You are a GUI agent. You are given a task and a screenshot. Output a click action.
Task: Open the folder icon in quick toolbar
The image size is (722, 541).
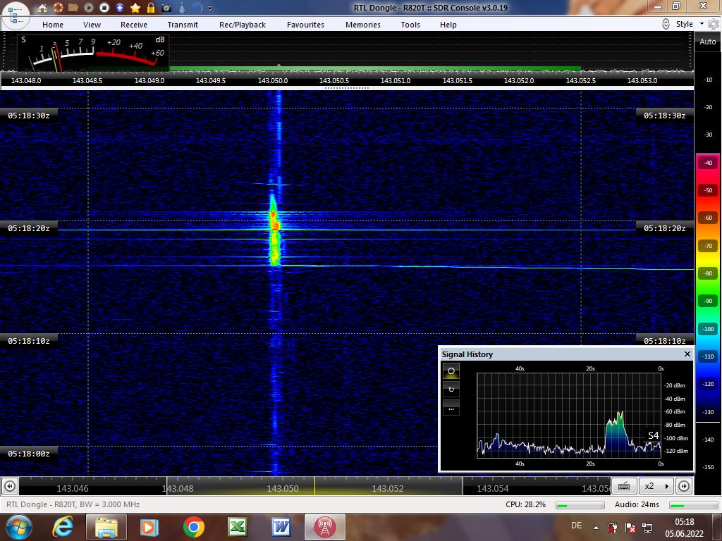point(73,7)
